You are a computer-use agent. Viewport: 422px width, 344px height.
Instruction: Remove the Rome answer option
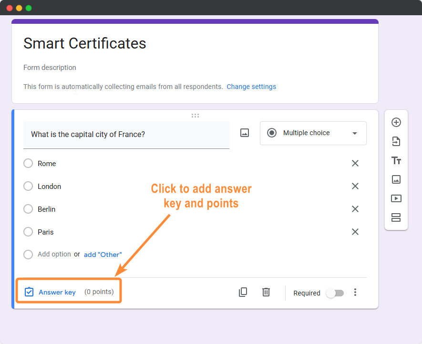tap(355, 163)
